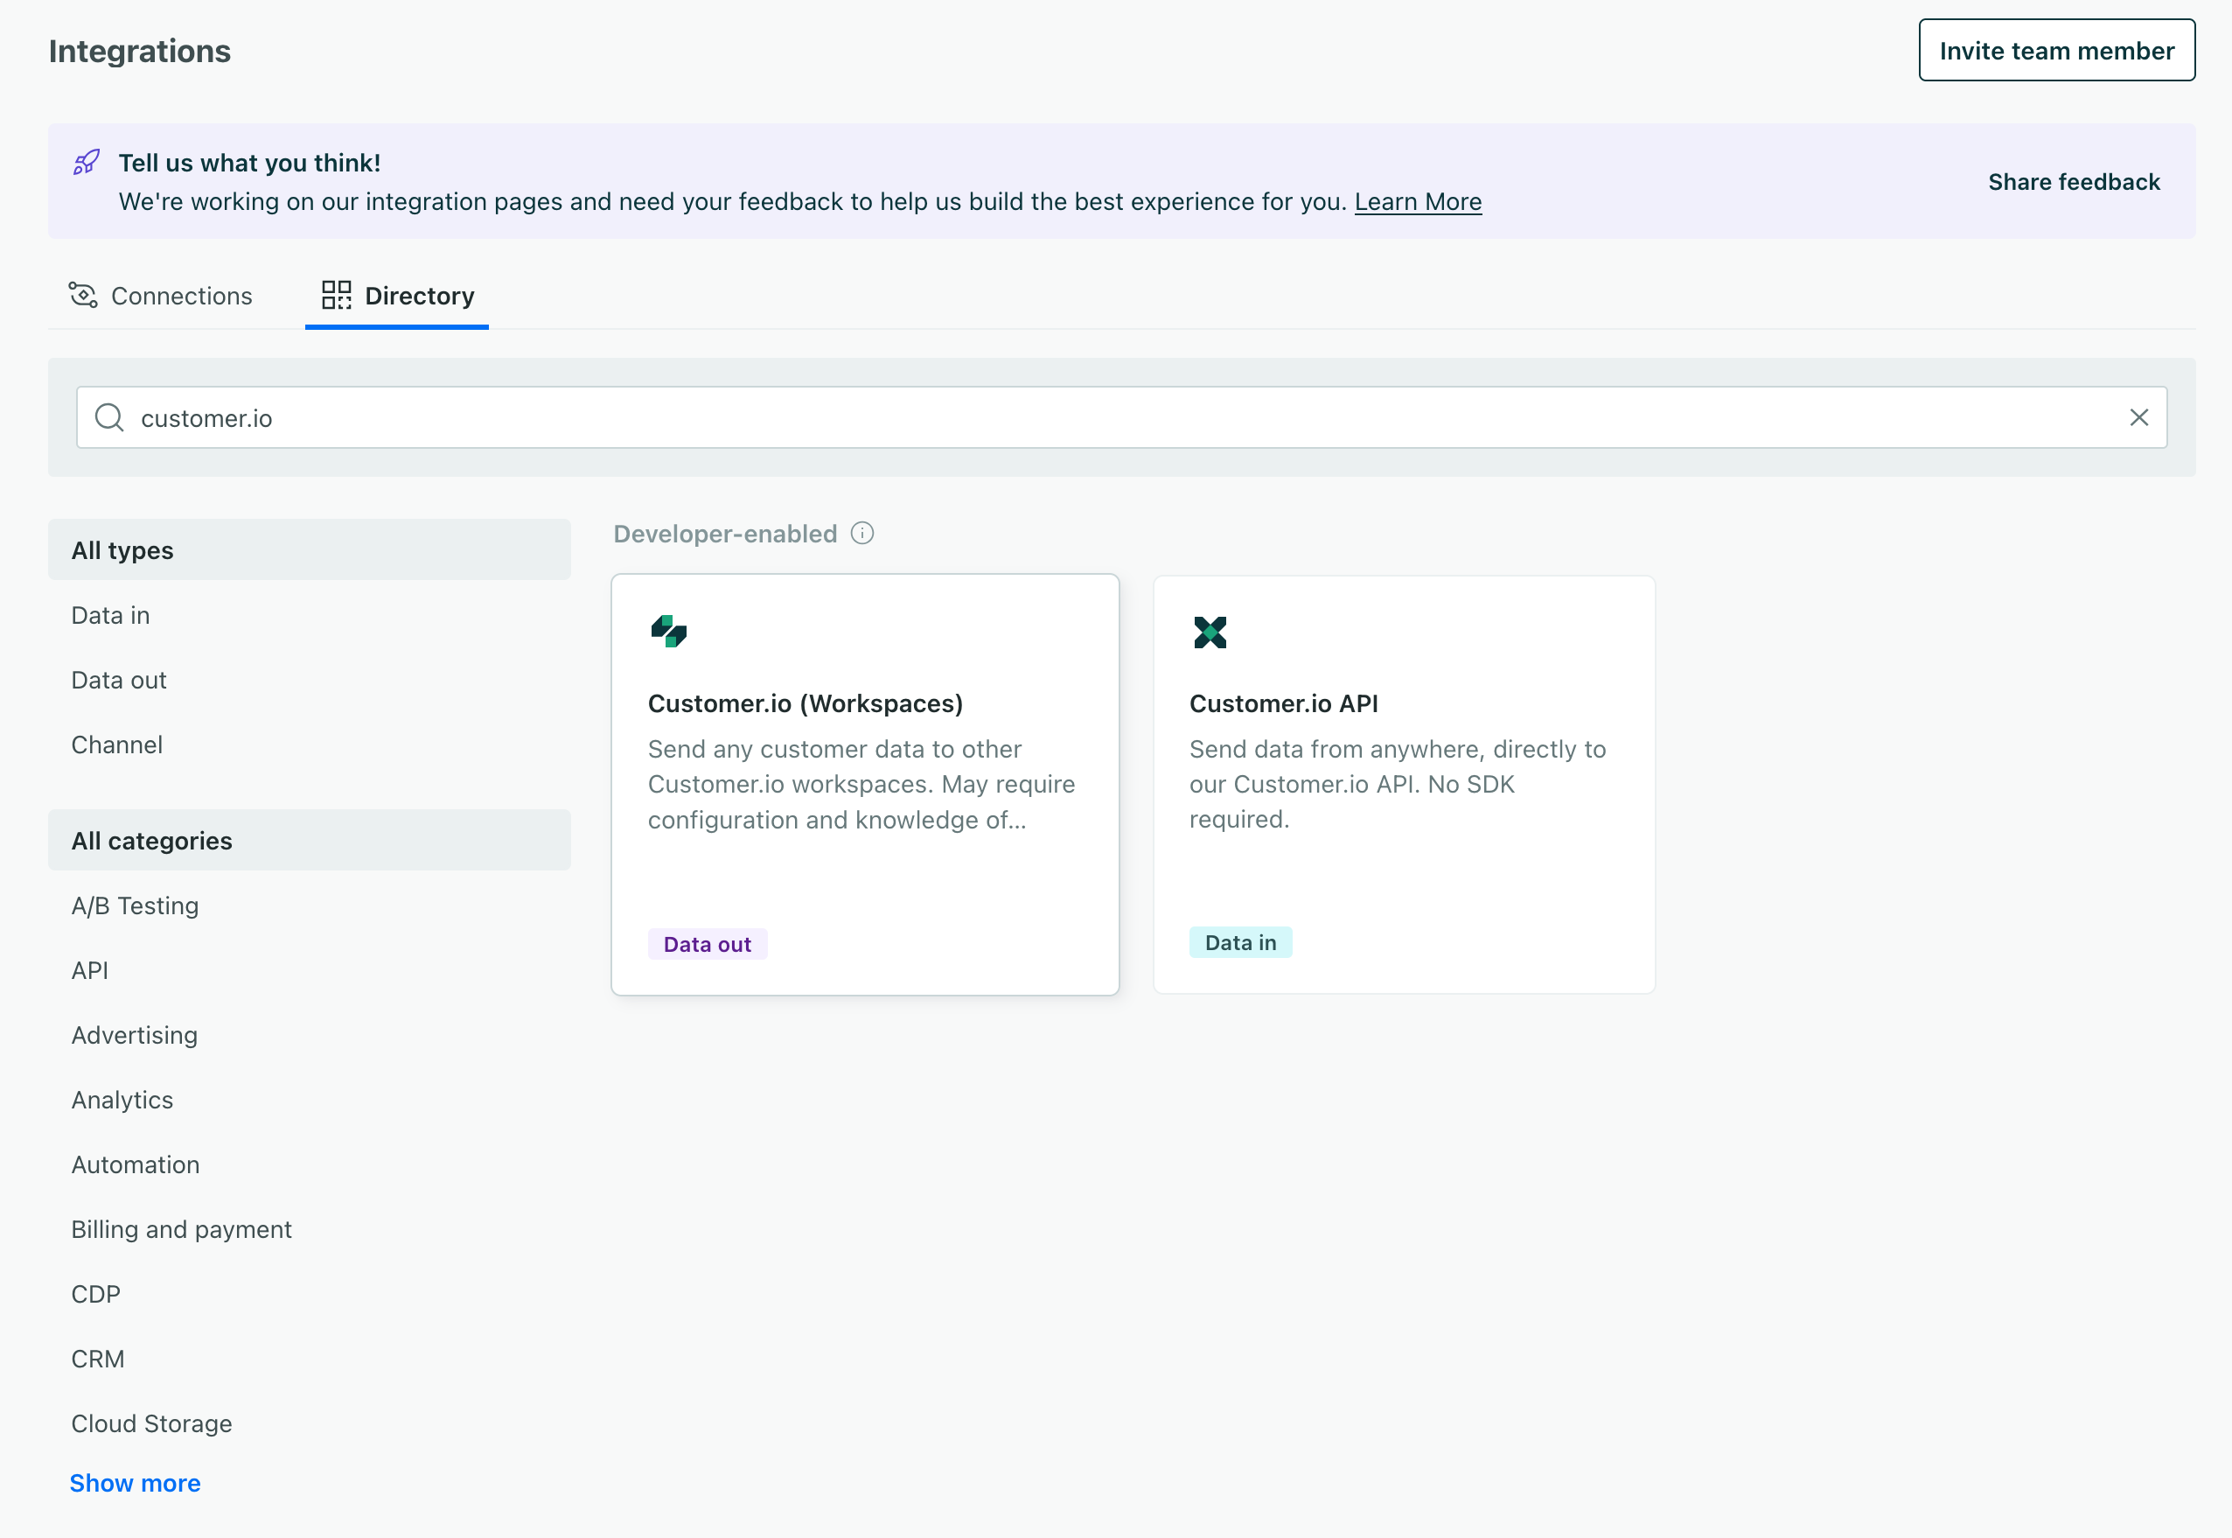This screenshot has width=2232, height=1538.
Task: Filter results by Data in type
Action: coord(110,615)
